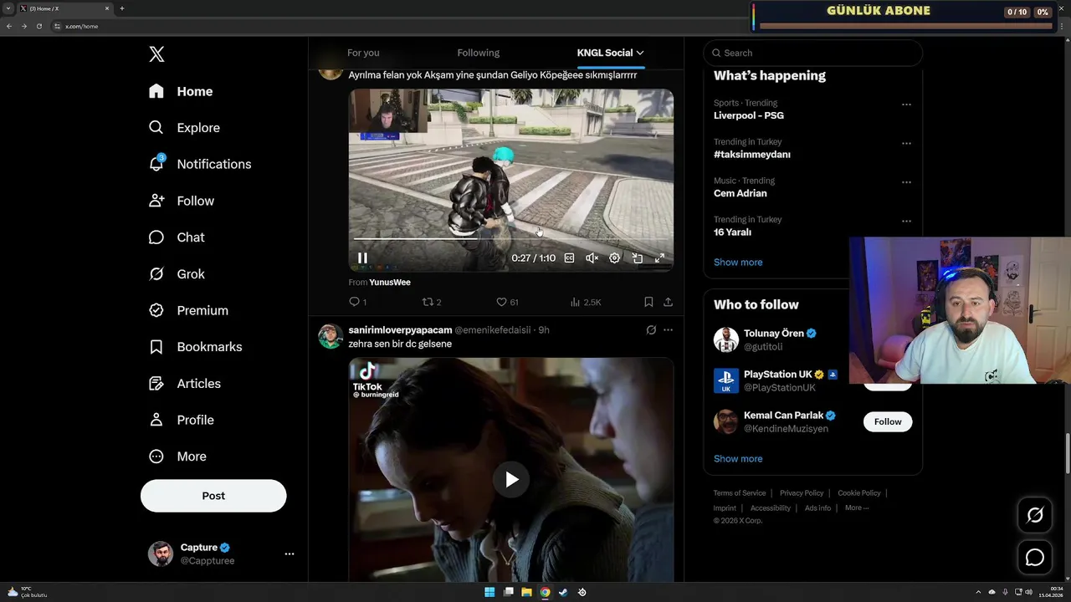Open YunusWee source link

pos(390,283)
